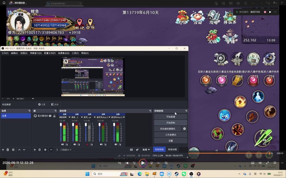Screen dimensions: 286x178
Task: Collapse the macro overlay with its chevron
Action: [x=275, y=12]
